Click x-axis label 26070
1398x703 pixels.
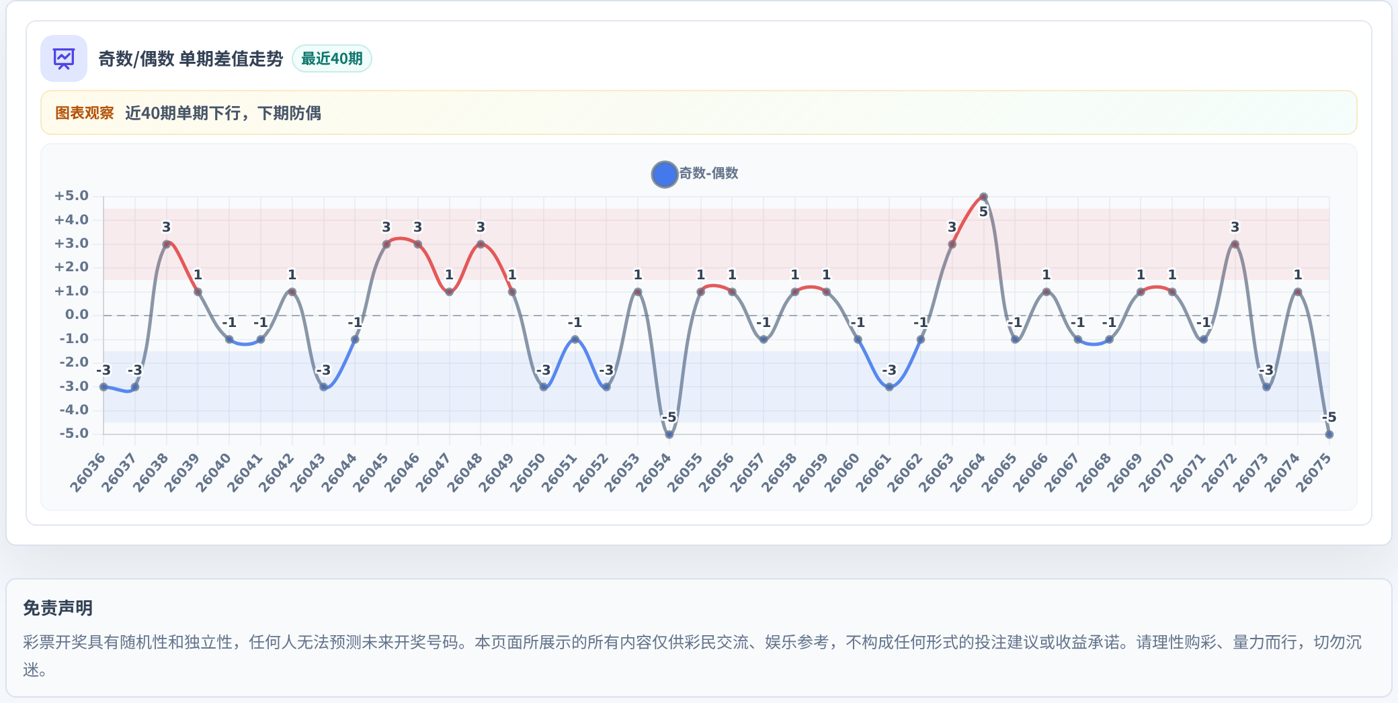(x=1156, y=473)
